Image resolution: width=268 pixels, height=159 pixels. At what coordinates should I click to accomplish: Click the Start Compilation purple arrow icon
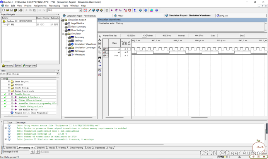[112, 10]
